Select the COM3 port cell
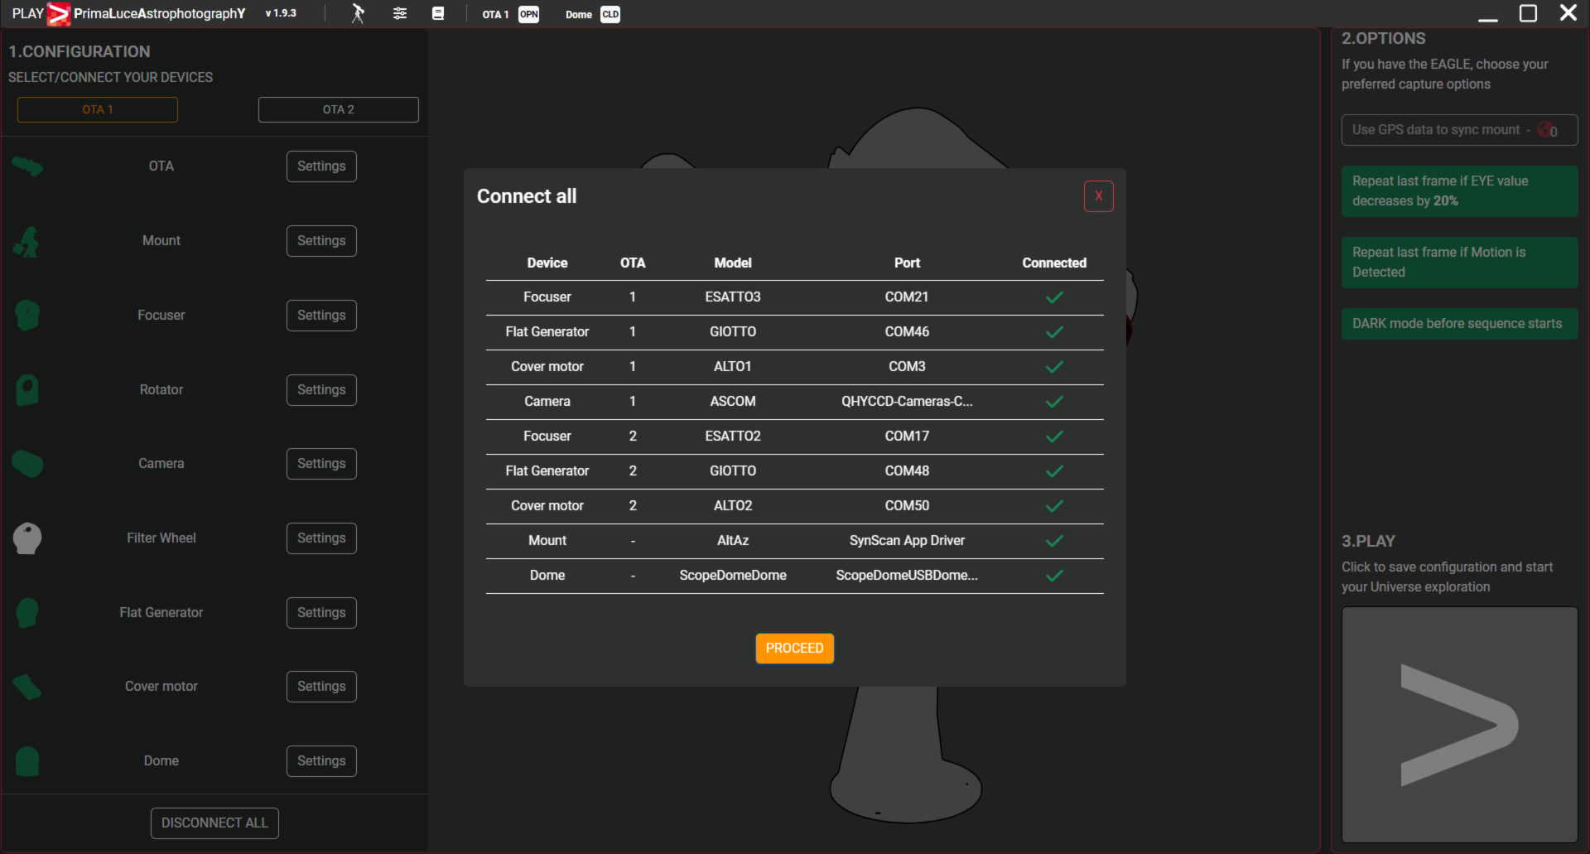Viewport: 1590px width, 854px height. click(907, 366)
